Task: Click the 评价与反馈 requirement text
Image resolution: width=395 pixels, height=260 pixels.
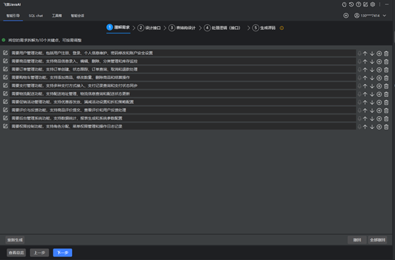Action: [68, 110]
